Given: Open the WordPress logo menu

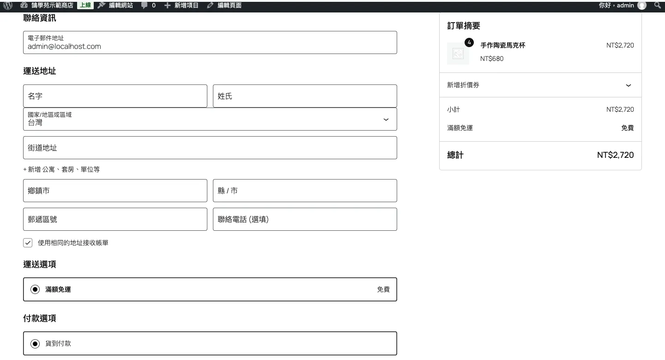Looking at the screenshot, I should click(x=8, y=6).
